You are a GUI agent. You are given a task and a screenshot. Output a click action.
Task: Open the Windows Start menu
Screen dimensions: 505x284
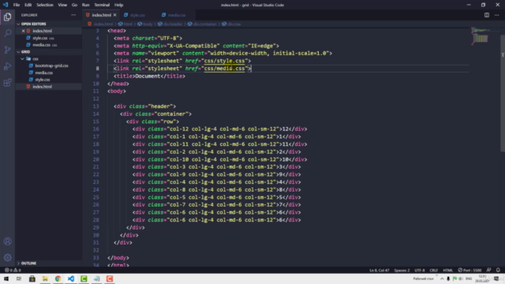(x=6, y=278)
